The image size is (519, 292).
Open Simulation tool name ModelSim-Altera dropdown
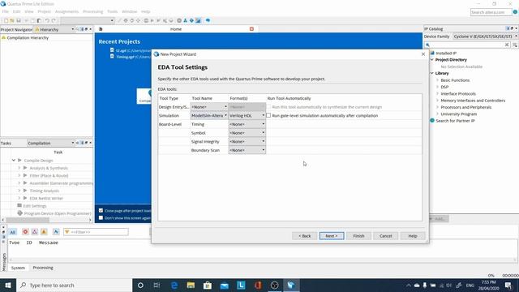(x=209, y=115)
